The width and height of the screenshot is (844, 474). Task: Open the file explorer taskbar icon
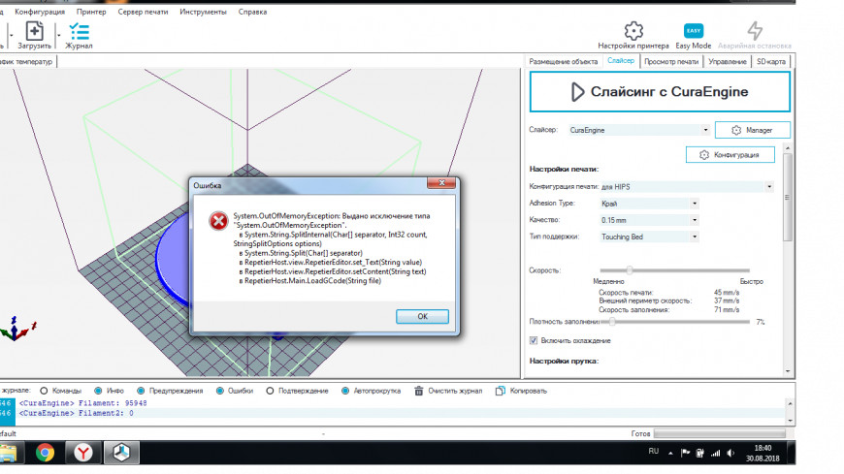point(8,453)
